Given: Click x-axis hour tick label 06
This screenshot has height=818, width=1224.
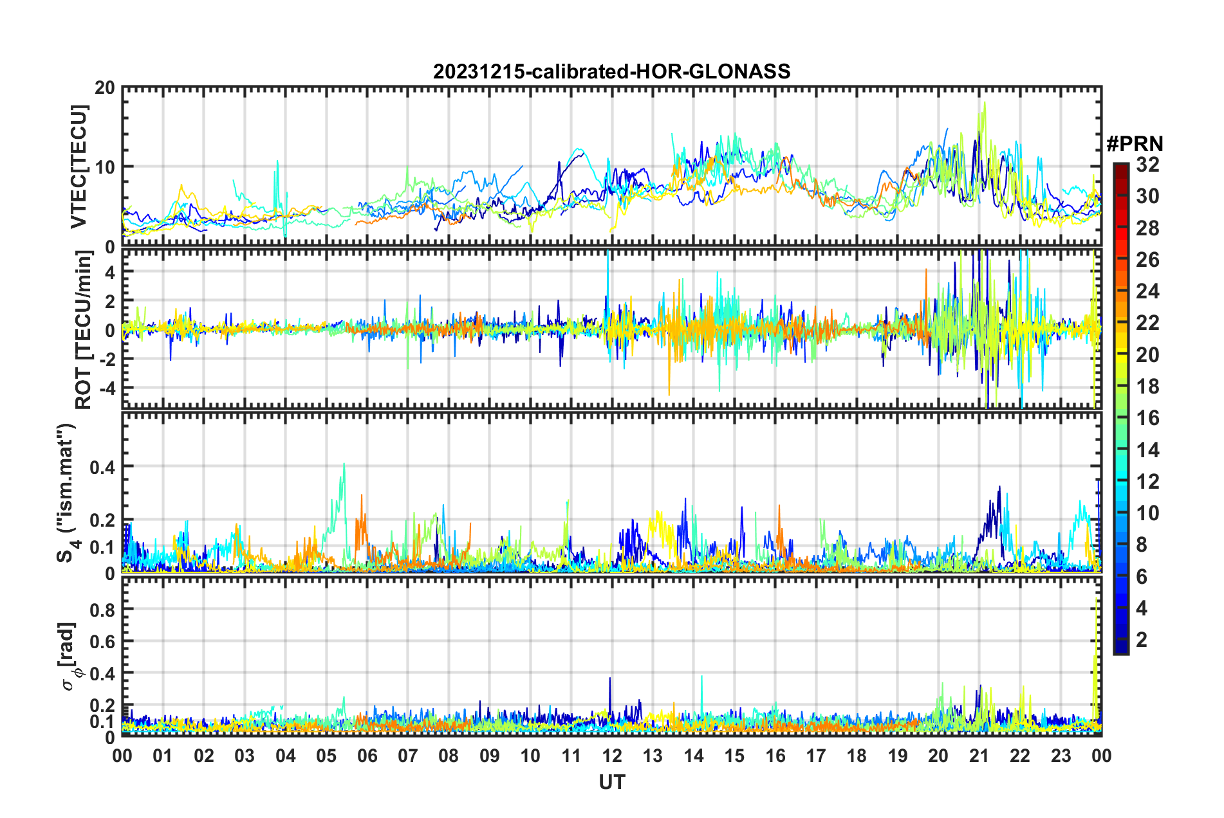Looking at the screenshot, I should (x=367, y=756).
